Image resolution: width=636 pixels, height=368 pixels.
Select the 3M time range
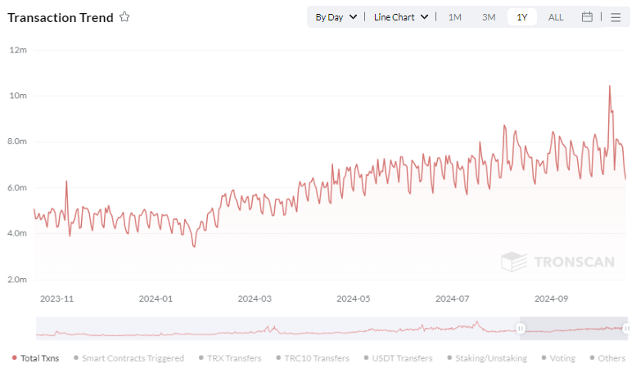[489, 17]
